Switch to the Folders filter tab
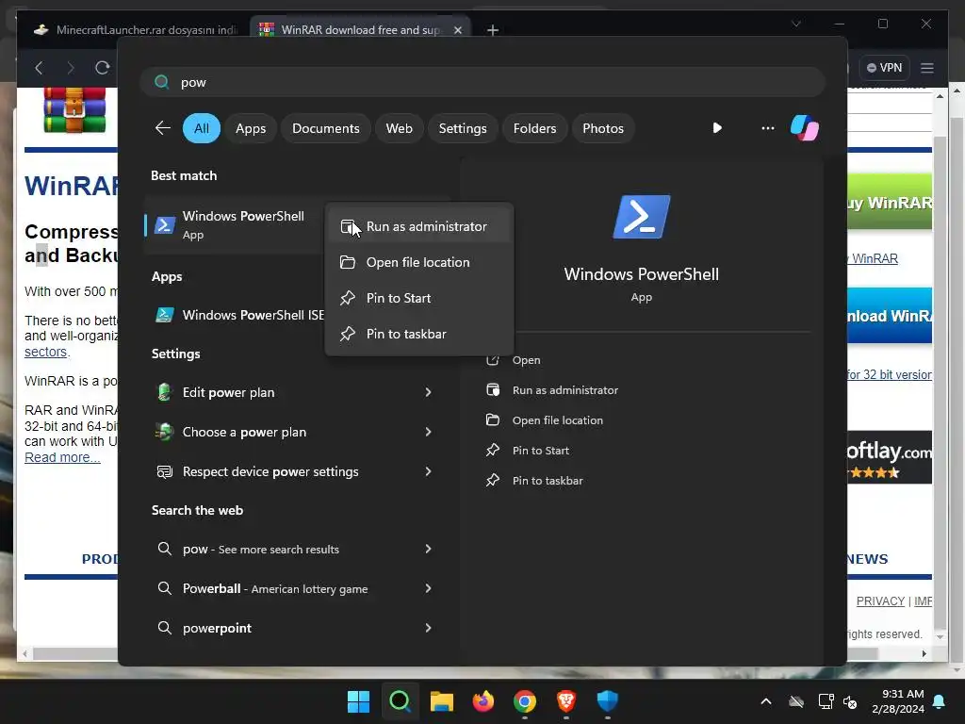Image resolution: width=965 pixels, height=724 pixels. point(534,128)
